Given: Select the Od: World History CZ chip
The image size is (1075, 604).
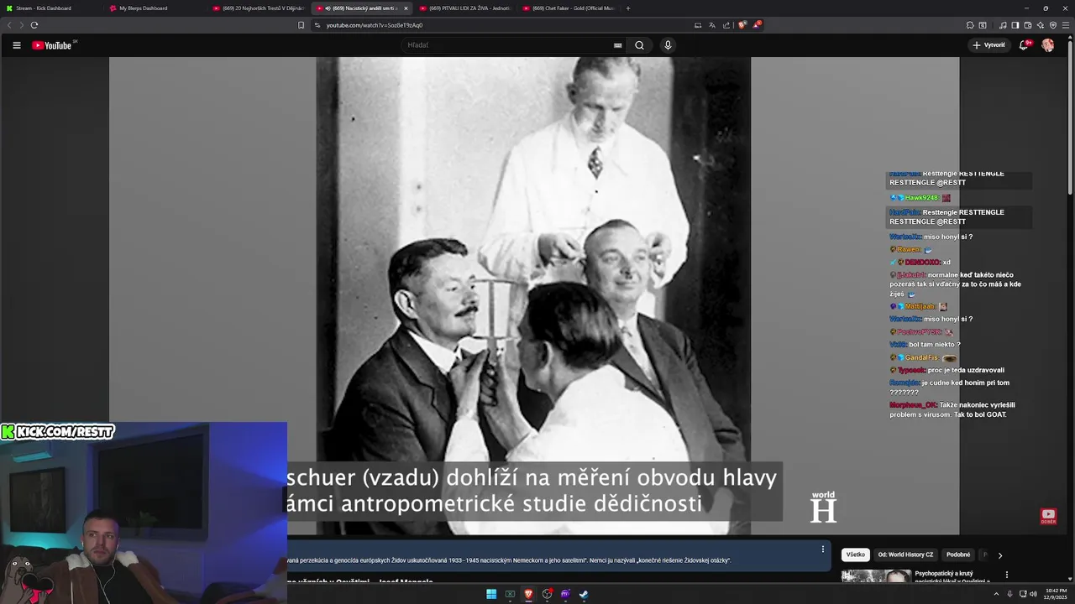Looking at the screenshot, I should 905,555.
